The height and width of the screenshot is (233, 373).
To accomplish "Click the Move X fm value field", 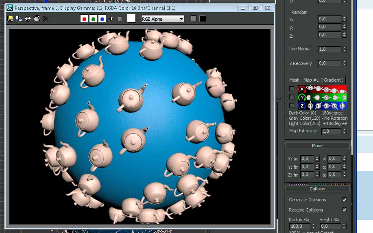I will click(x=308, y=159).
